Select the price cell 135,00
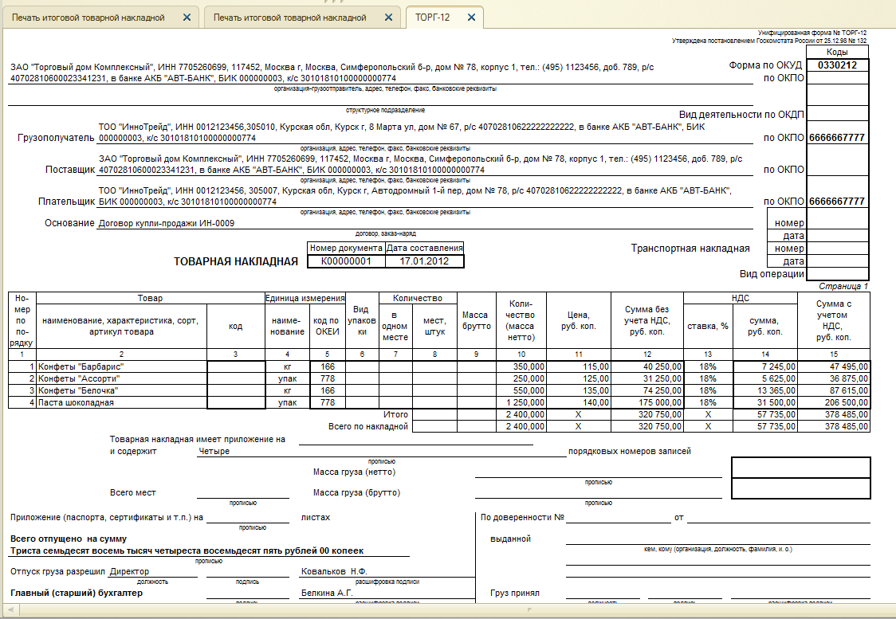This screenshot has width=896, height=619. tap(579, 390)
